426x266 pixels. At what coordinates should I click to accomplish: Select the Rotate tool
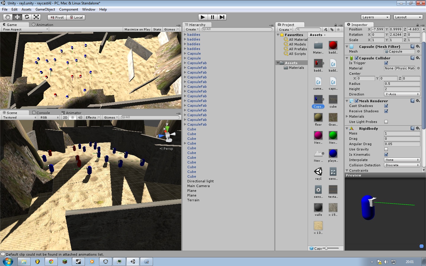pos(27,17)
